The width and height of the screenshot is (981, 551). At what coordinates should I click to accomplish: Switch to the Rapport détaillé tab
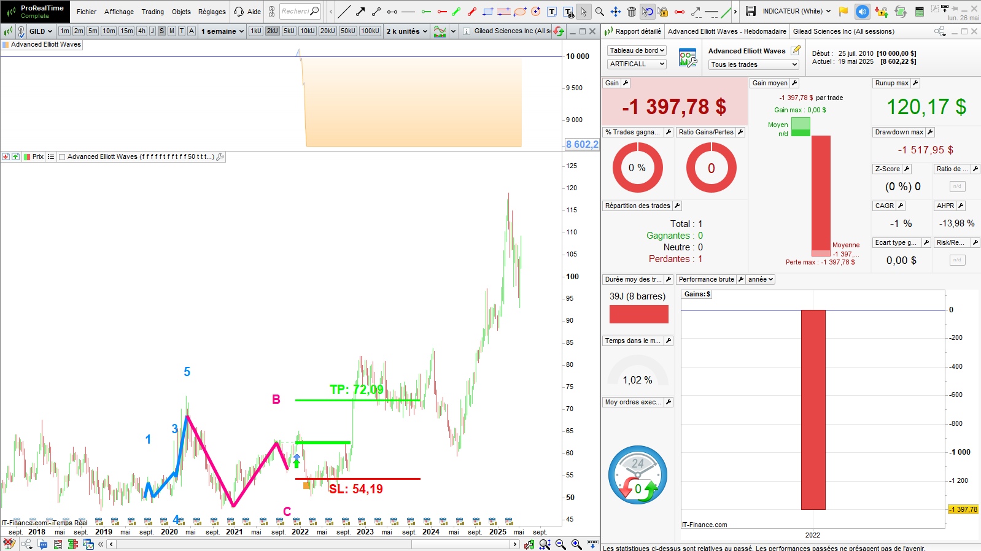pyautogui.click(x=633, y=31)
